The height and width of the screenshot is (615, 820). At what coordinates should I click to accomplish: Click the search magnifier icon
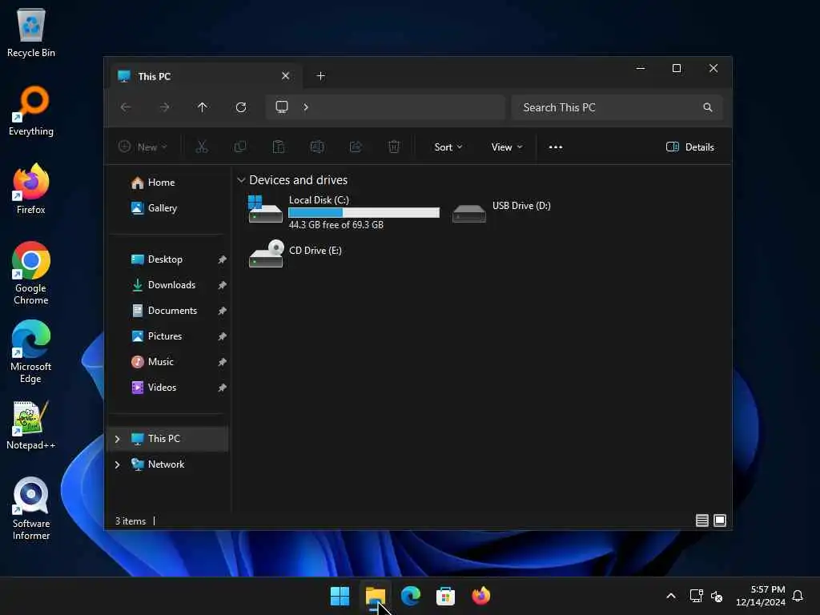(708, 107)
